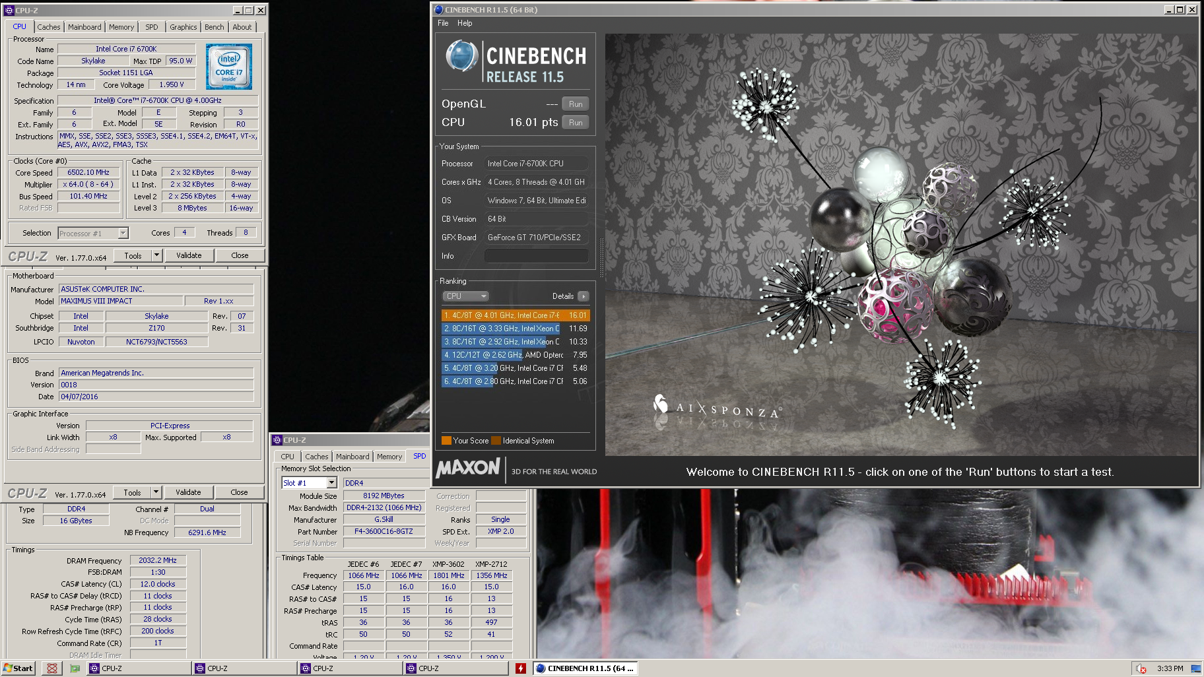Open Tools dropdown arrow in top CPU-Z window
This screenshot has width=1204, height=677.
[x=156, y=255]
